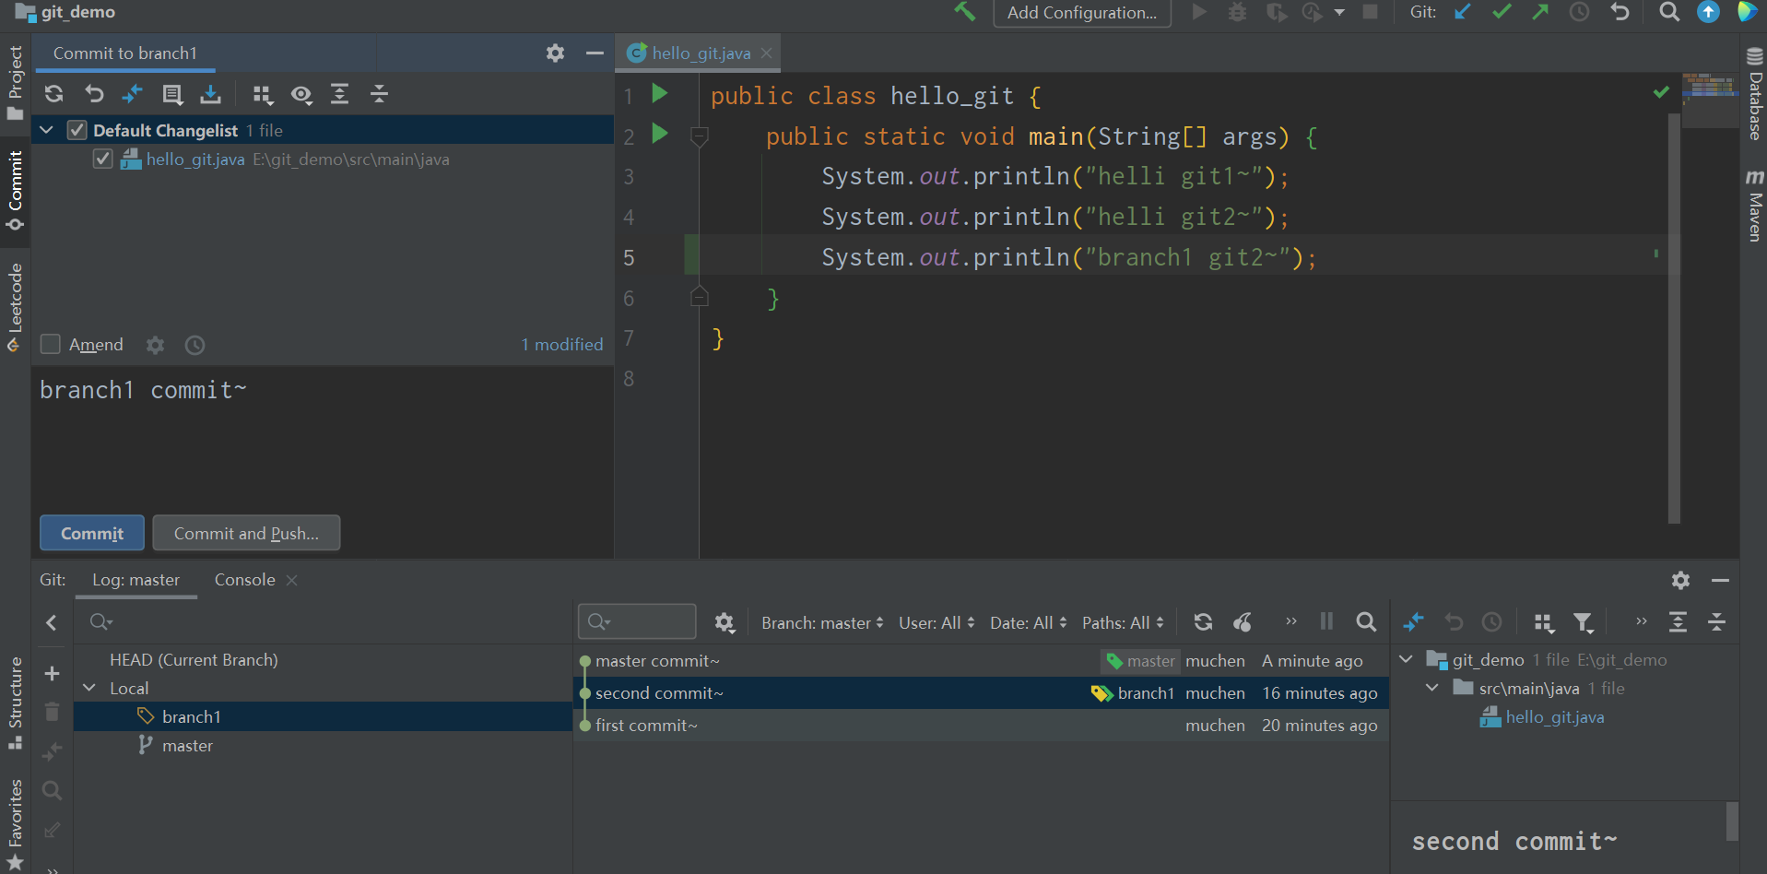Open view options eye icon
The height and width of the screenshot is (874, 1767).
point(301,94)
